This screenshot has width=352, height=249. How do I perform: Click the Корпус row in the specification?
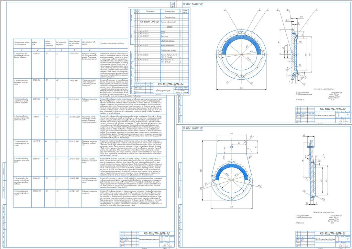click(161, 31)
